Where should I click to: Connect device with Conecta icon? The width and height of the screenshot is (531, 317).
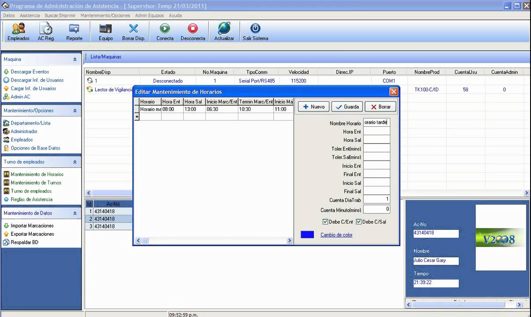click(165, 32)
